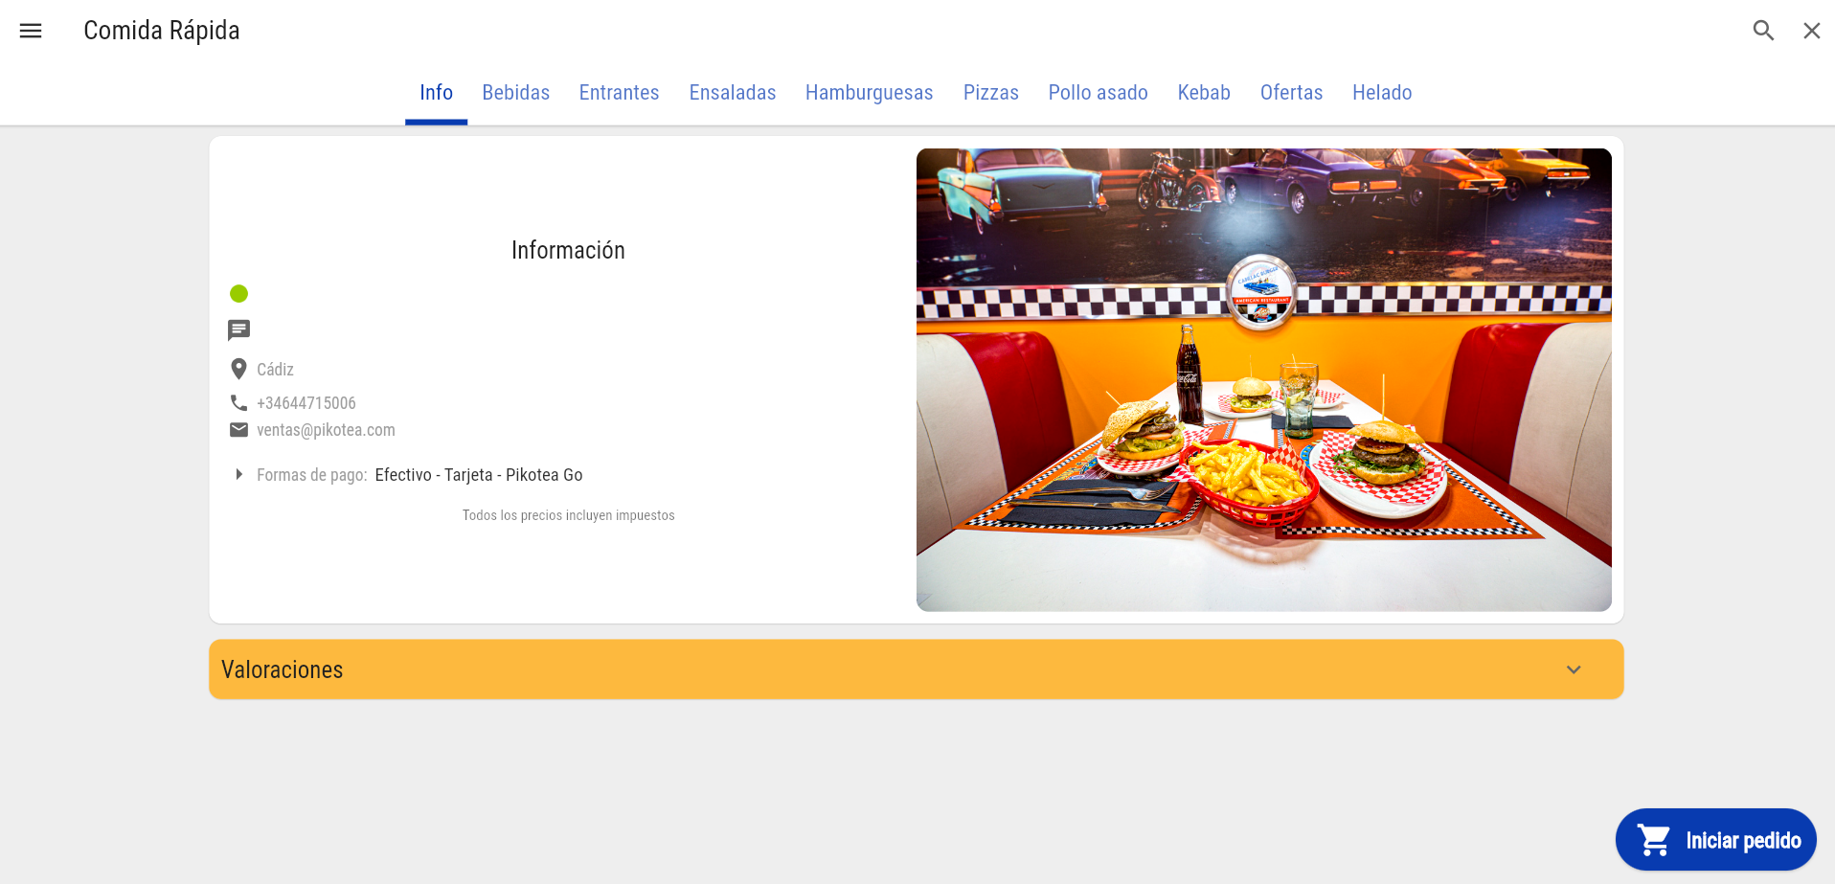Image resolution: width=1835 pixels, height=884 pixels.
Task: Open the Pollo asado tab
Action: point(1098,93)
